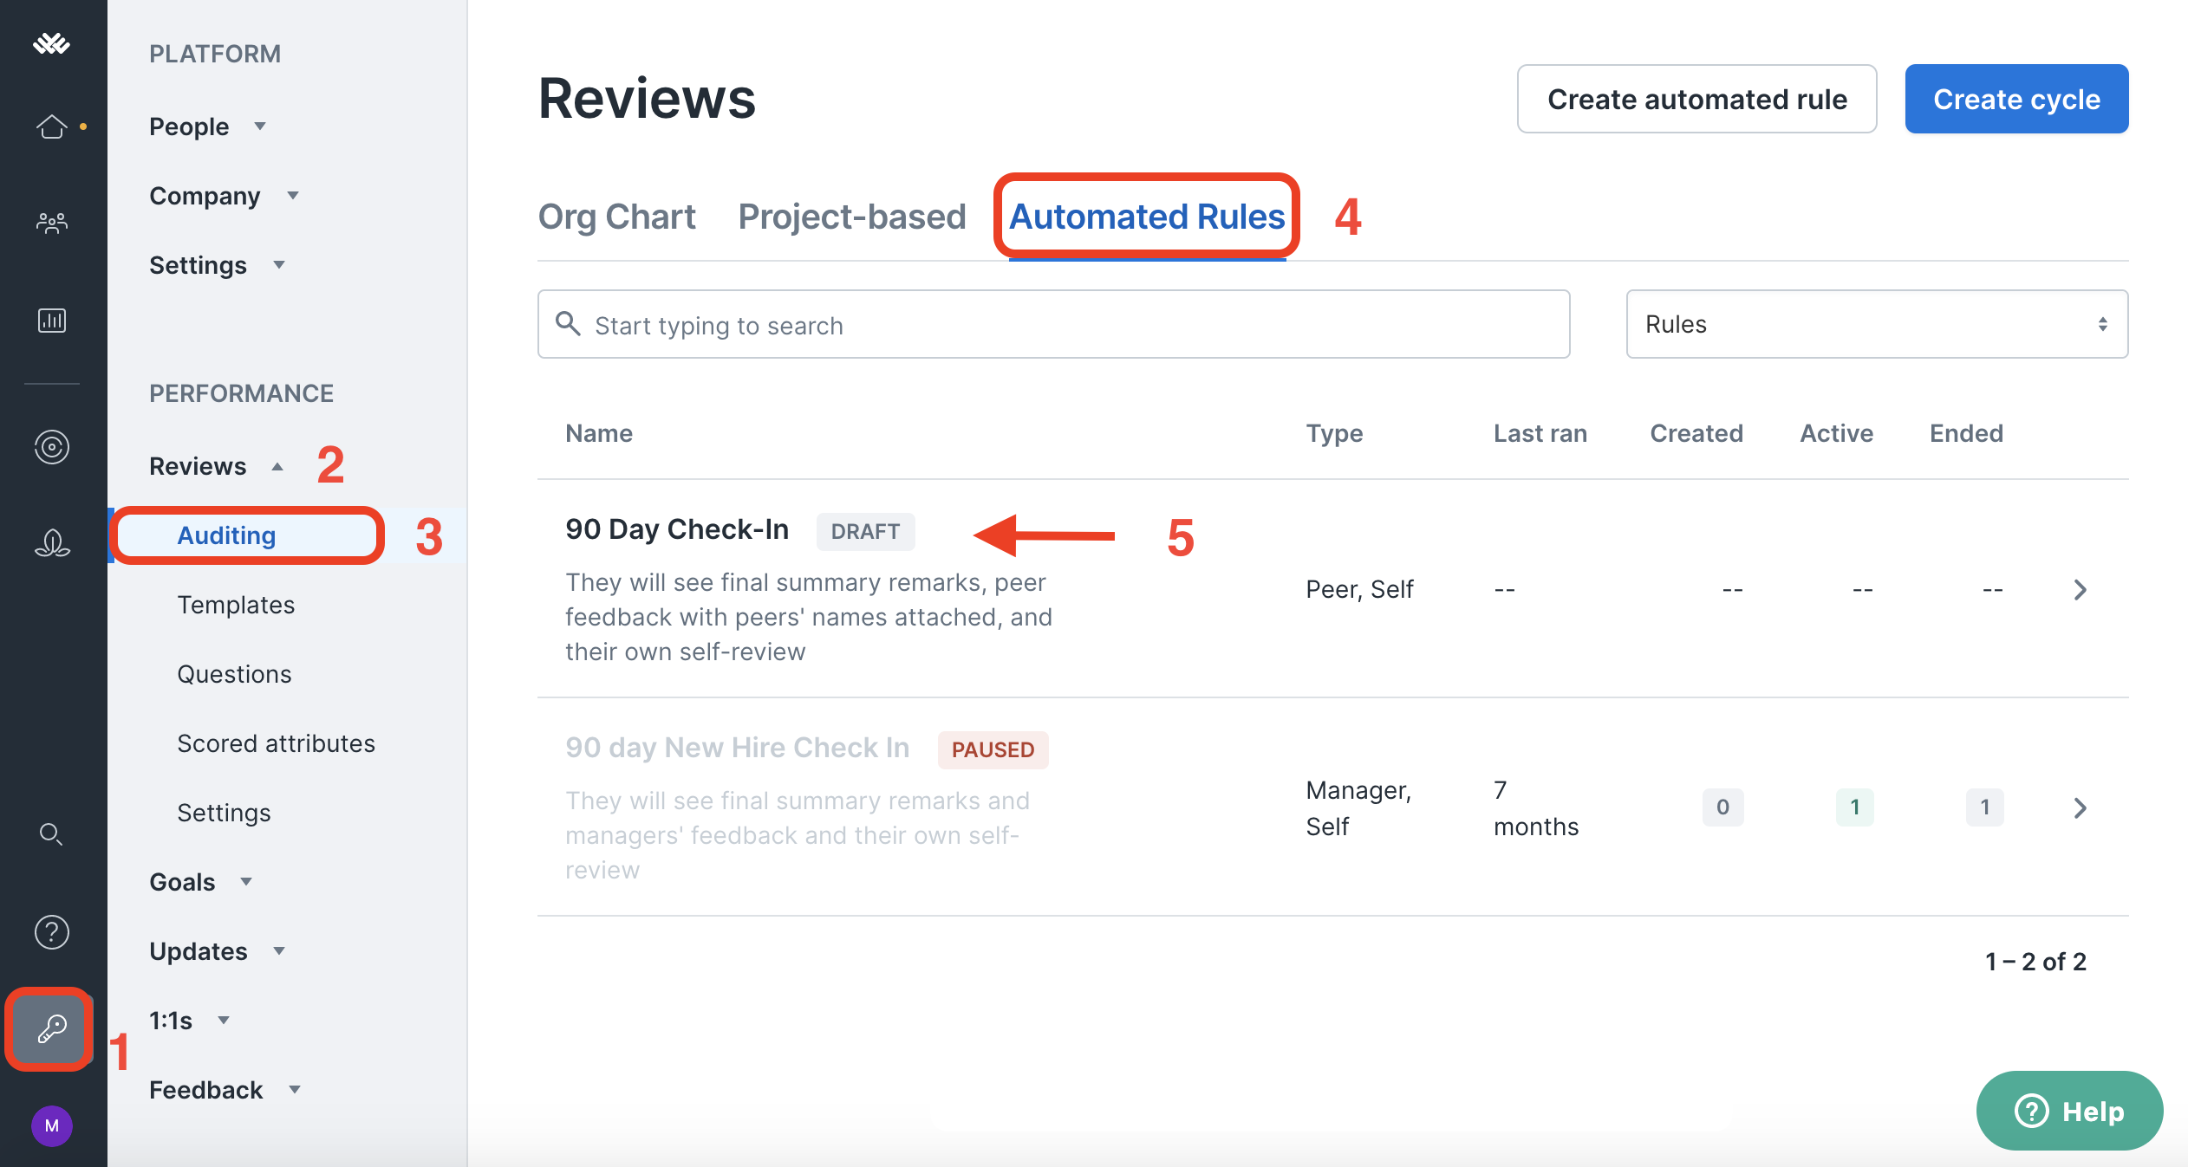The image size is (2188, 1167).
Task: Open Templates under Reviews
Action: pos(236,605)
